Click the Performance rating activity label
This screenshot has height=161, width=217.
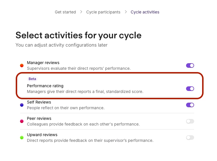(45, 86)
